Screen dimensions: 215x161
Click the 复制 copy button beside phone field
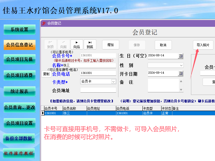point(46,74)
